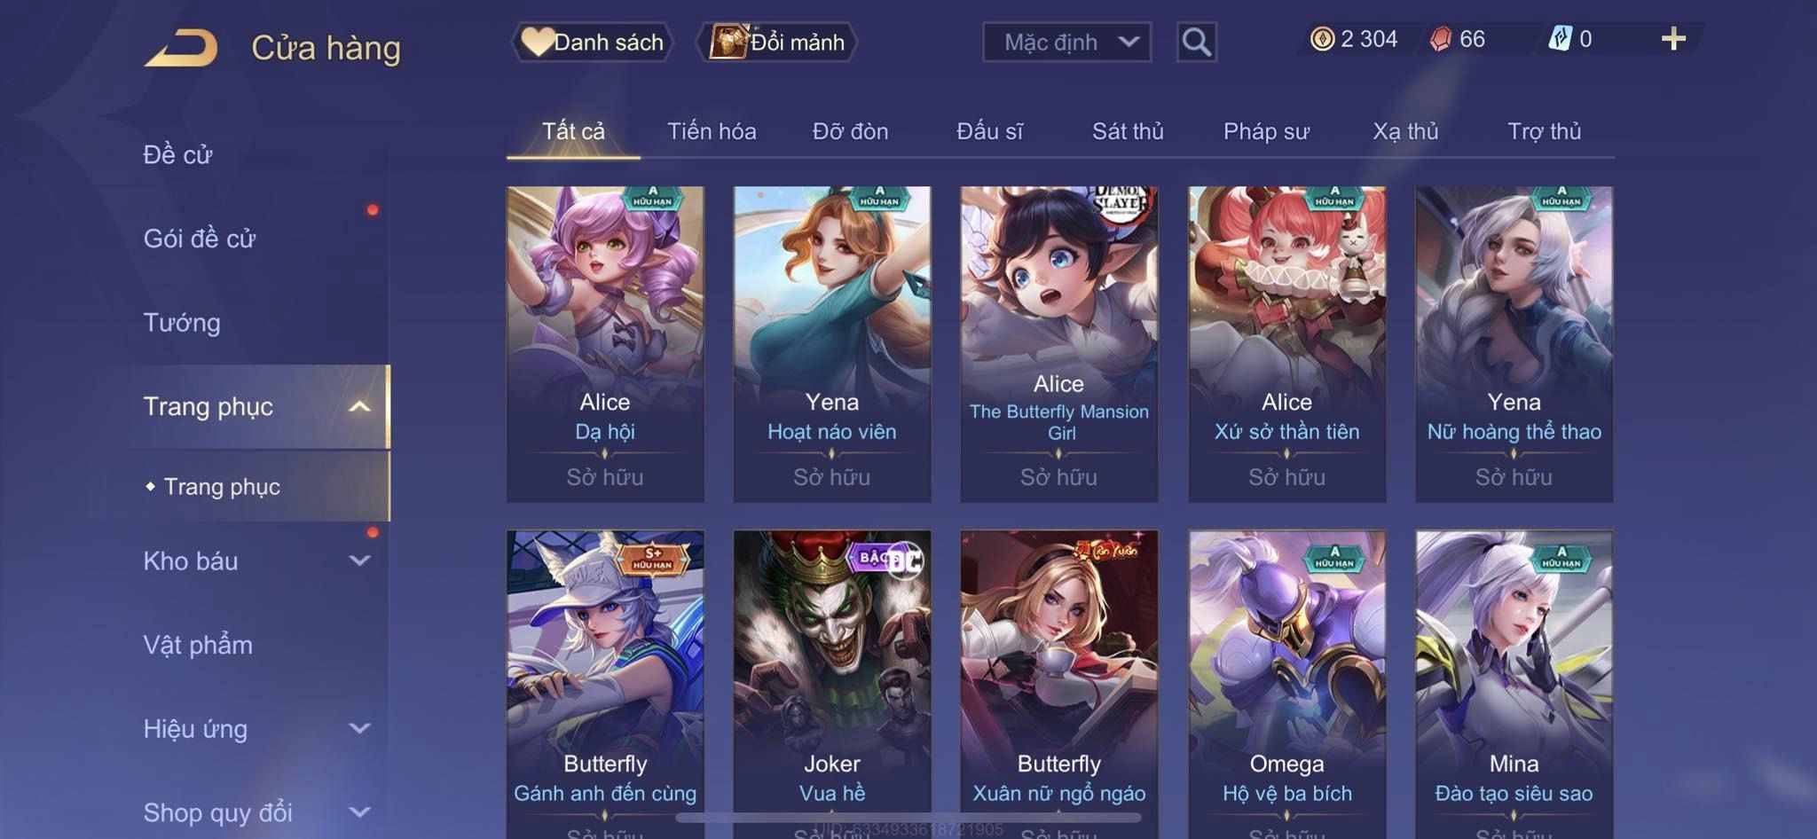Screen dimensions: 1817x839
Task: Open Gói đề cử in sidebar
Action: pos(200,239)
